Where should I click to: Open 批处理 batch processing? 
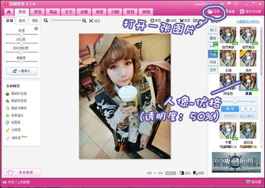point(254,182)
